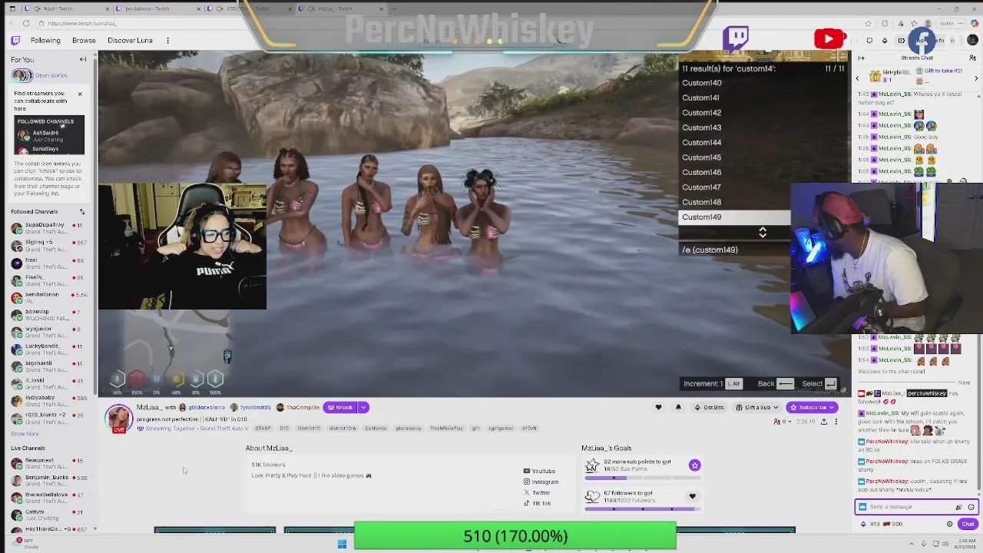Open the Twitch home logo
The height and width of the screenshot is (553, 983).
(x=15, y=40)
